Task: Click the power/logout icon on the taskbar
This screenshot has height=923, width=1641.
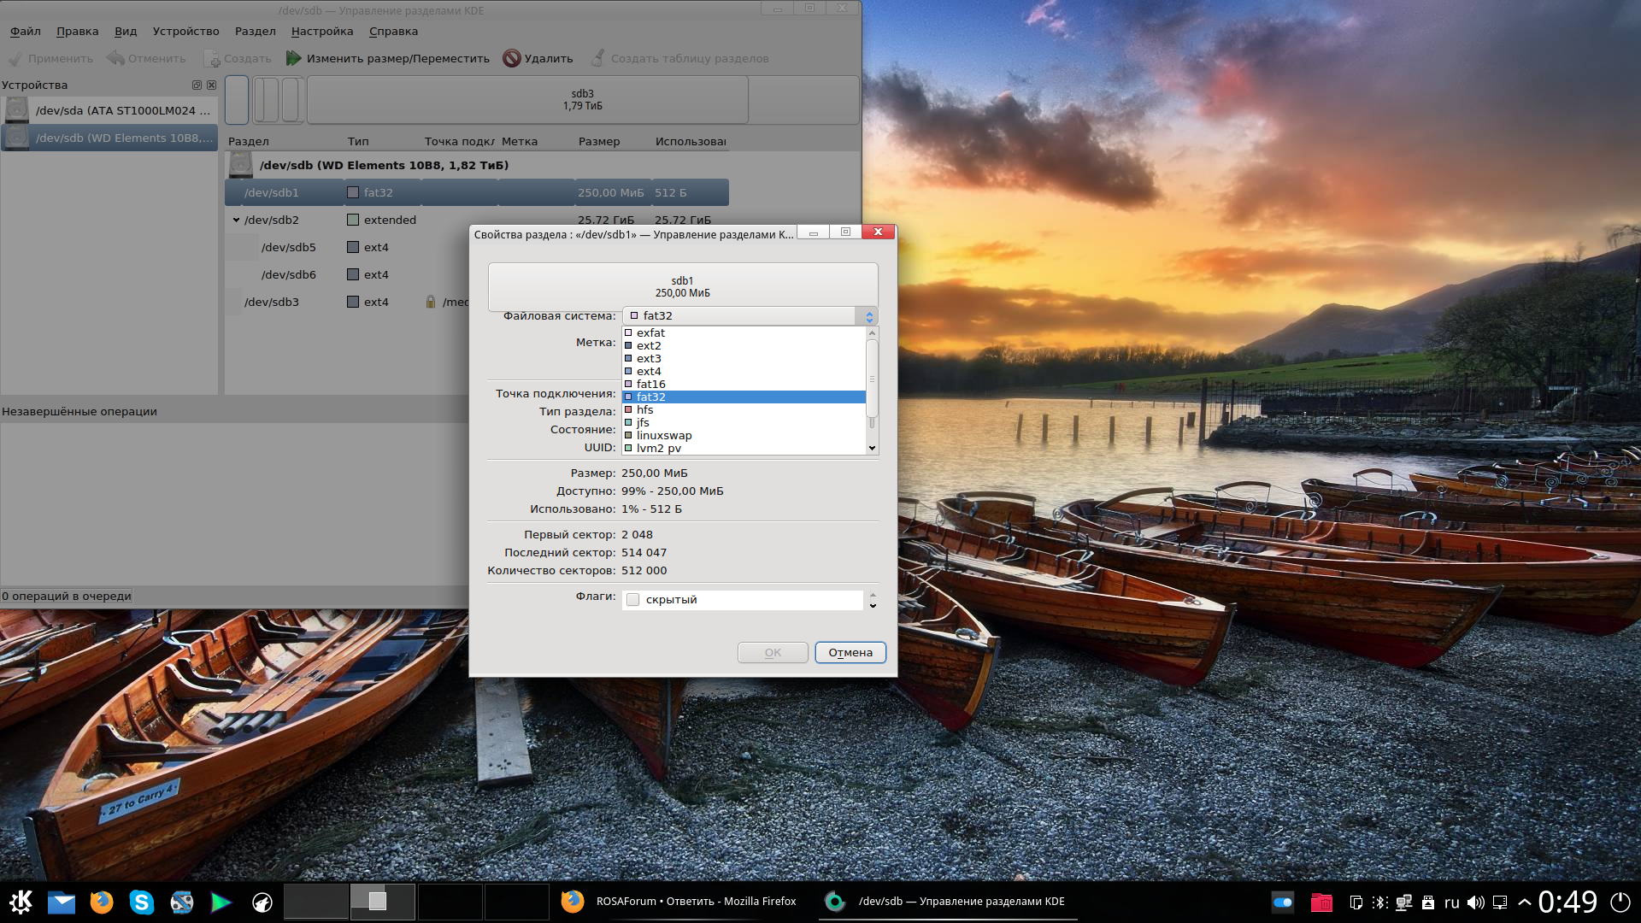Action: pyautogui.click(x=1620, y=902)
